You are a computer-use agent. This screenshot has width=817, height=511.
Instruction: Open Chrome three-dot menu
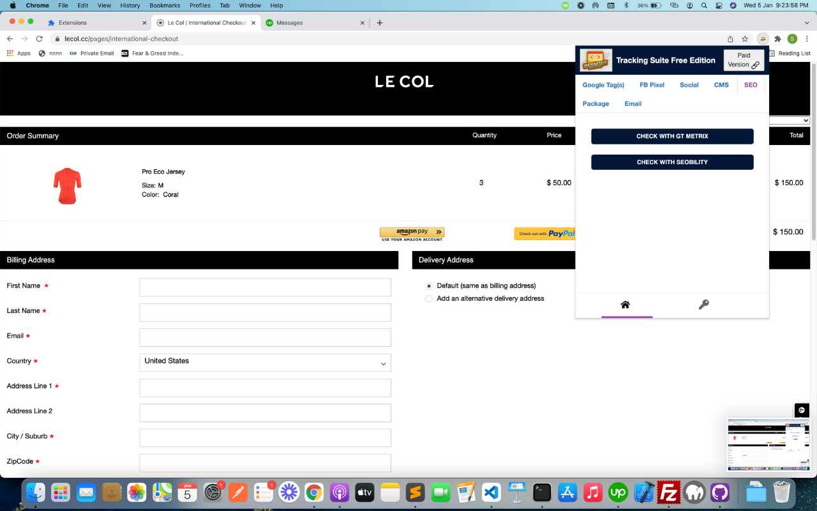coord(807,39)
